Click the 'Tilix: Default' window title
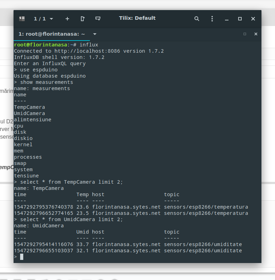 [x=137, y=18]
